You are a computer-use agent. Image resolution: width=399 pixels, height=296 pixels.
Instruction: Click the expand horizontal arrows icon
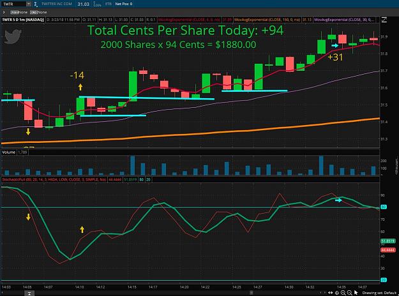coord(331,293)
